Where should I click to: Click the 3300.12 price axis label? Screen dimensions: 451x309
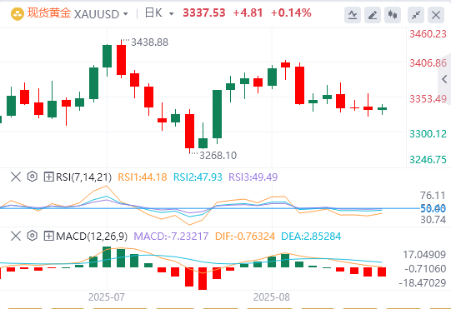[x=428, y=134]
